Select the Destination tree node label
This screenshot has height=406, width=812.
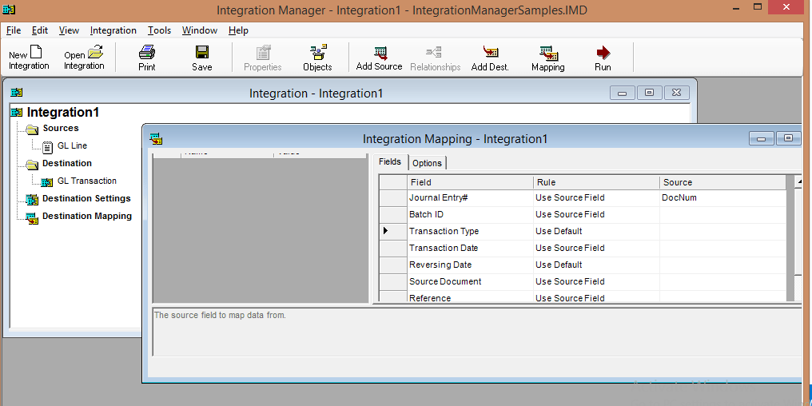(67, 163)
